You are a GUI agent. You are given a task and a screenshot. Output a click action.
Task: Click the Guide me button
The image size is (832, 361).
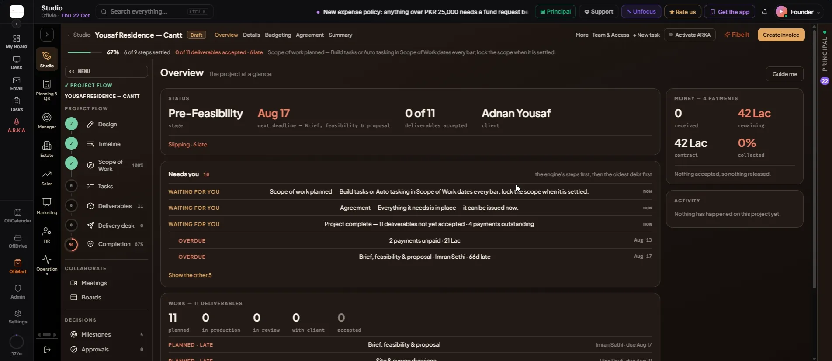pyautogui.click(x=784, y=74)
